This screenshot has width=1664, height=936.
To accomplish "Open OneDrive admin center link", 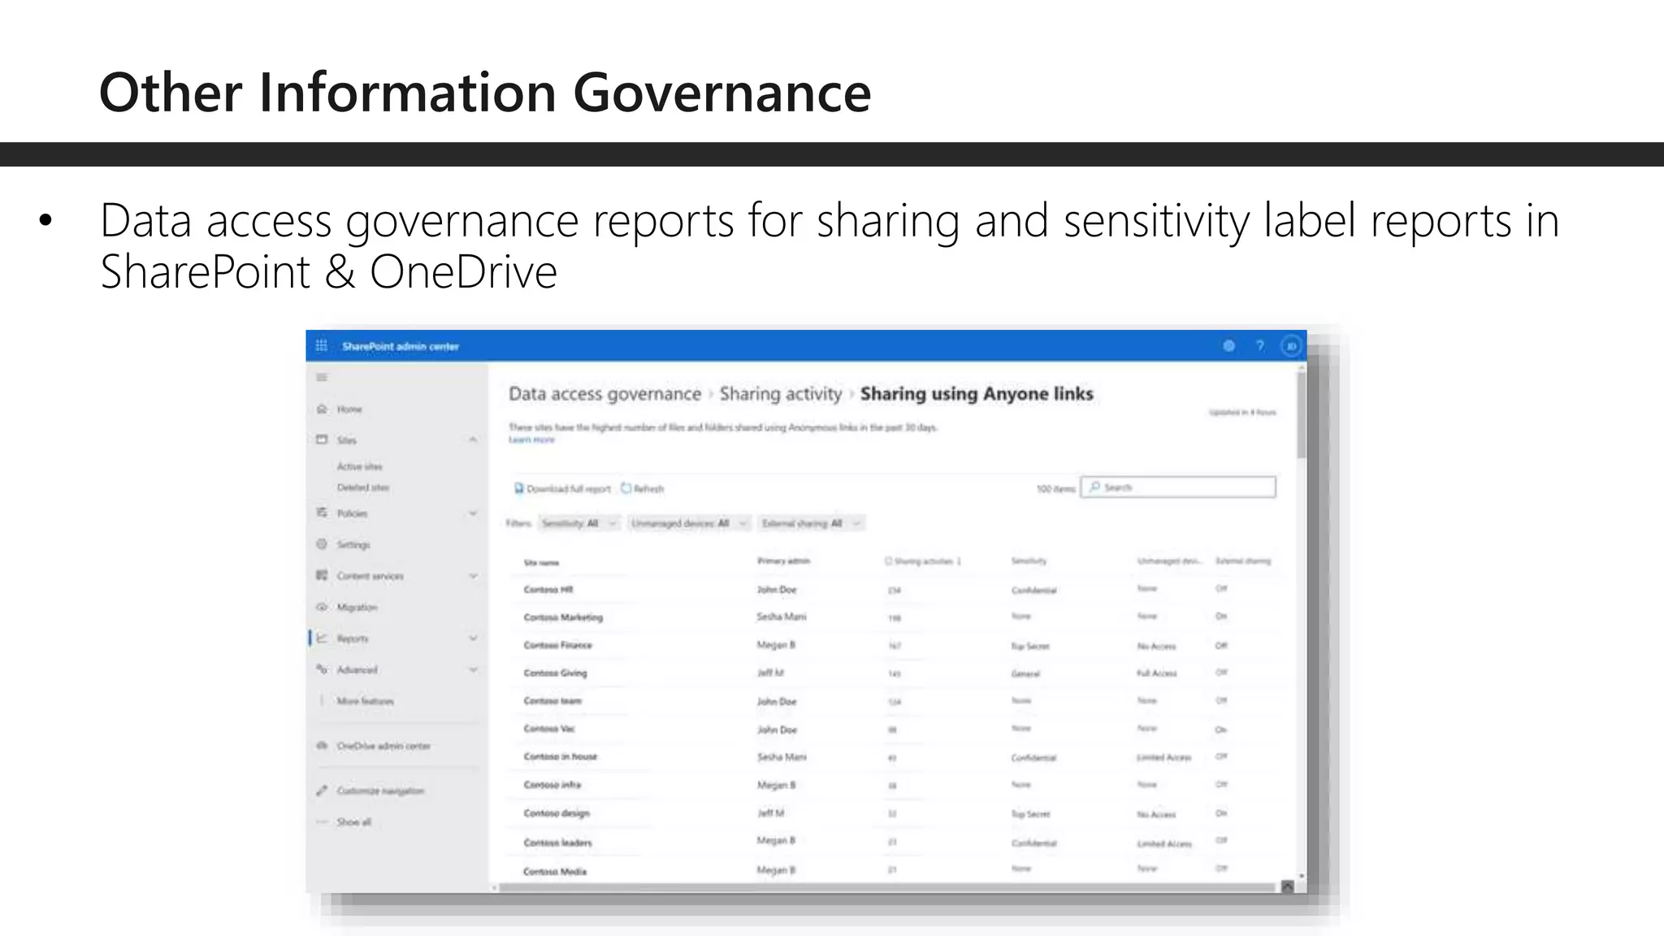I will click(383, 745).
